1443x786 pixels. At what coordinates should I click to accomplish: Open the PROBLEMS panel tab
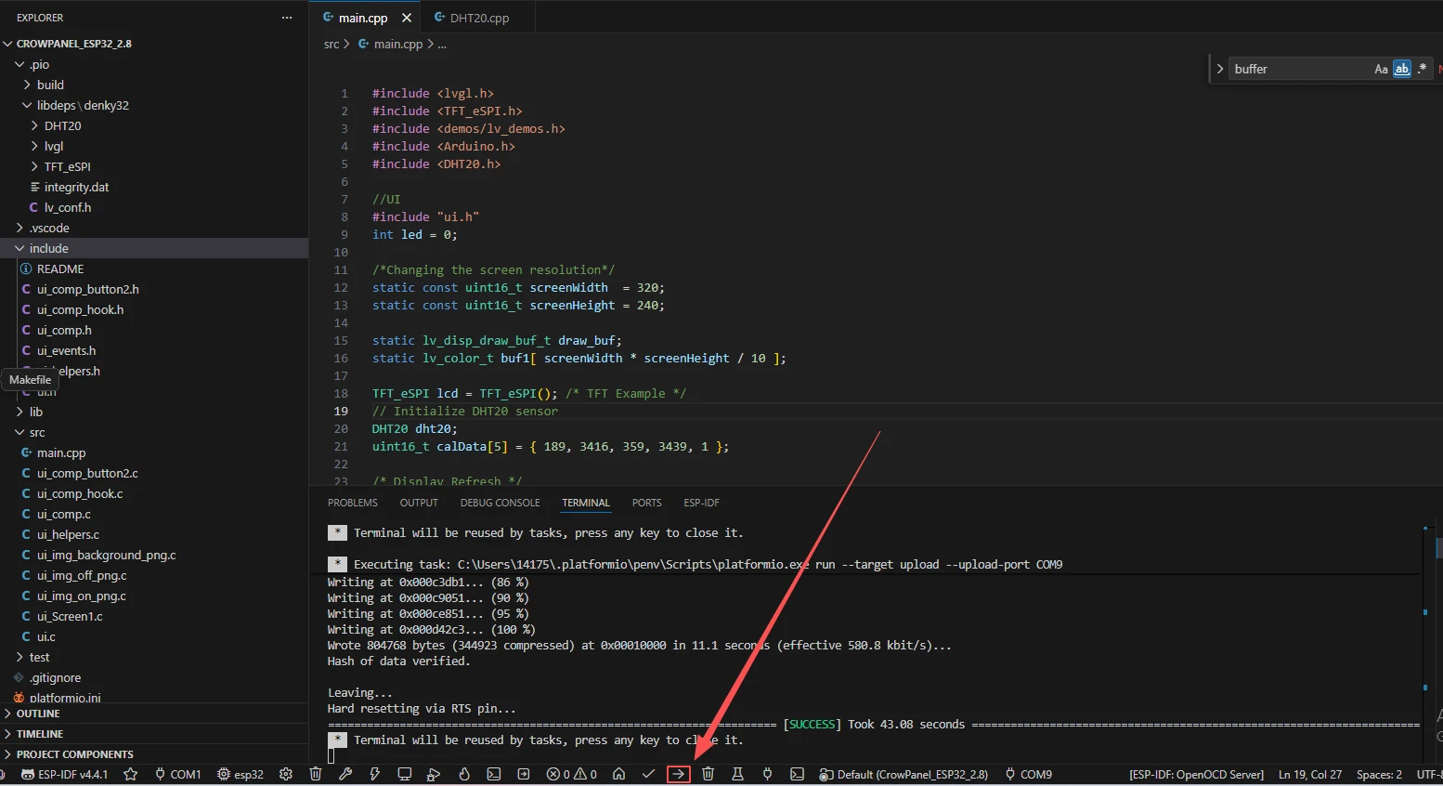(x=353, y=503)
